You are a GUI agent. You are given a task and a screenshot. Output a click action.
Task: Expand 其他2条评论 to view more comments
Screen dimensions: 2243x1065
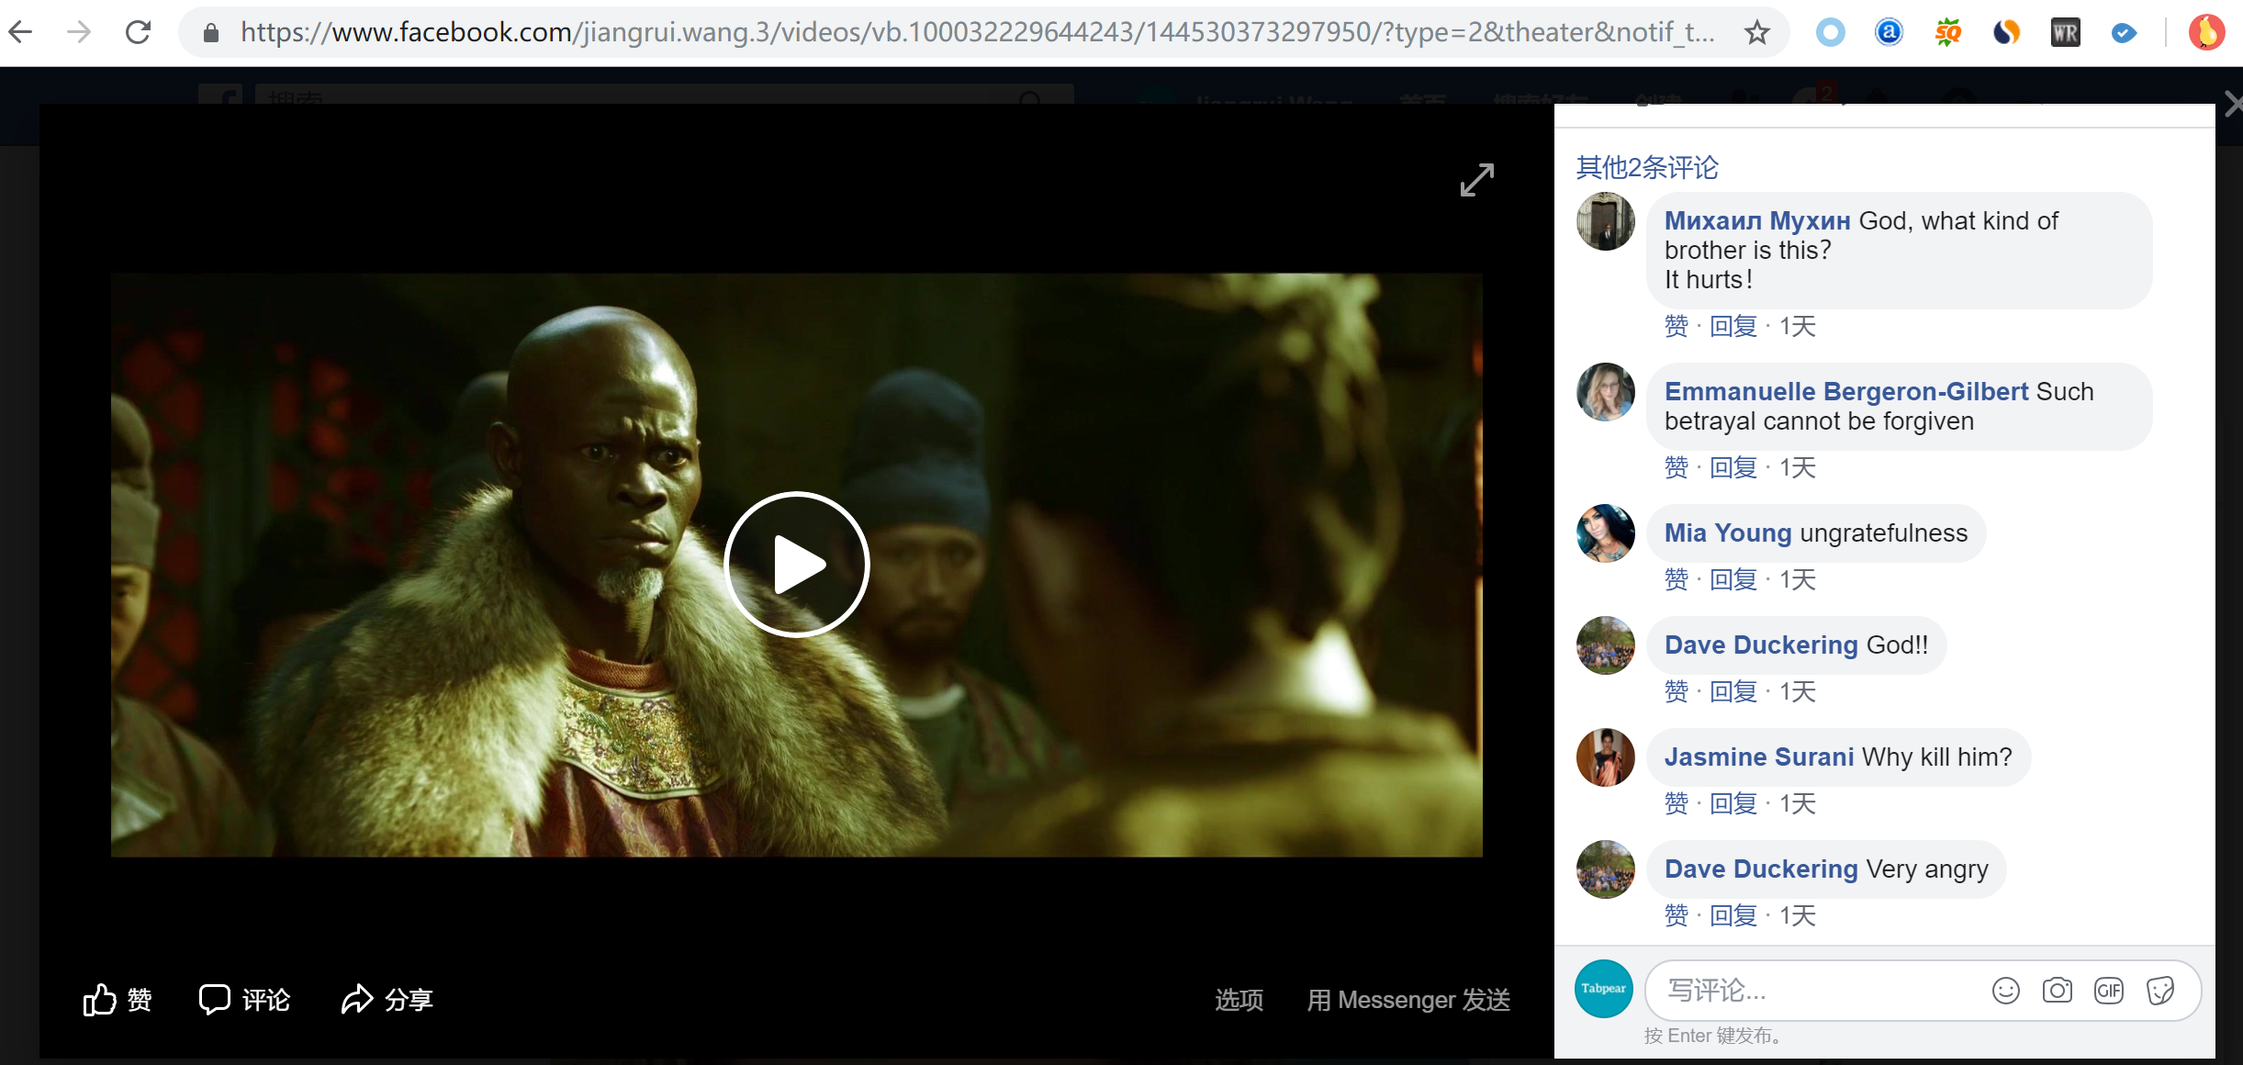coord(1647,167)
